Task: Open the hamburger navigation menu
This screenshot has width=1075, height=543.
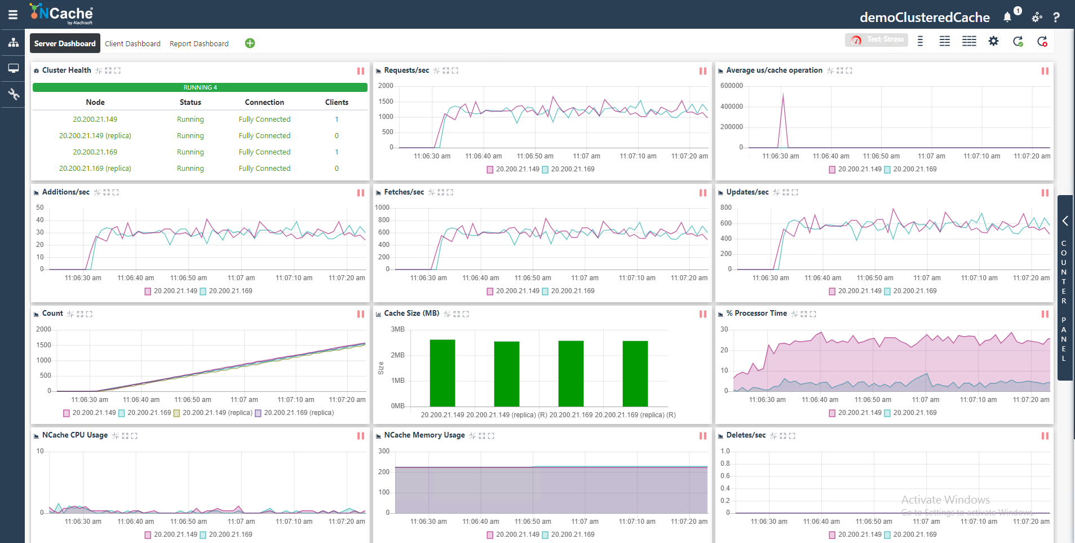Action: 13,15
